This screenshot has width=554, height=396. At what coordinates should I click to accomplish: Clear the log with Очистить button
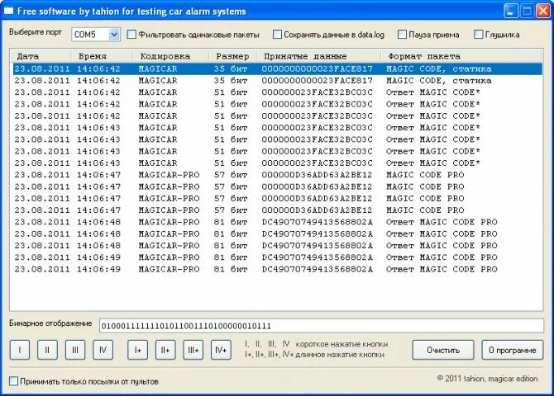tap(443, 350)
